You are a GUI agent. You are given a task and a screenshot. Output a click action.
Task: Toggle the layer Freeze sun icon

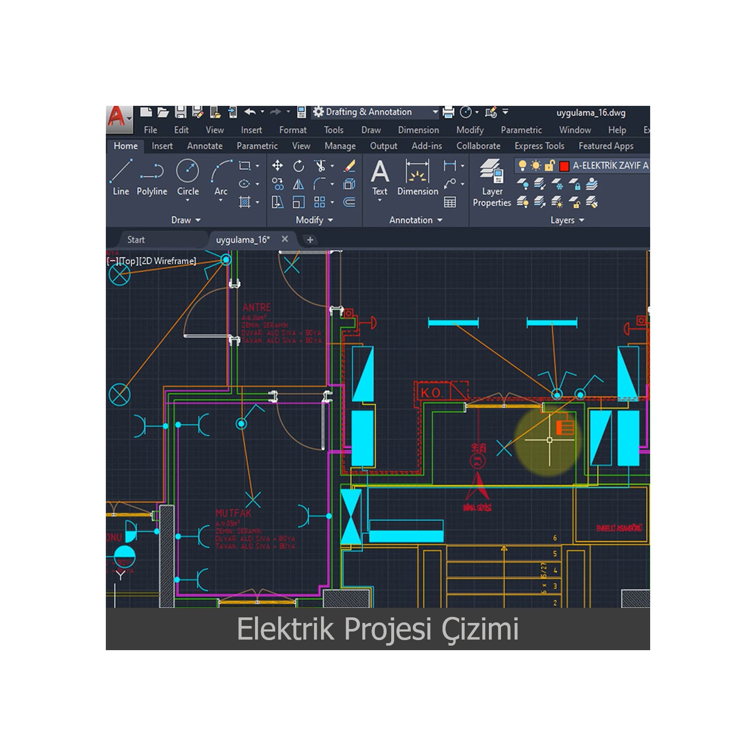tap(536, 164)
